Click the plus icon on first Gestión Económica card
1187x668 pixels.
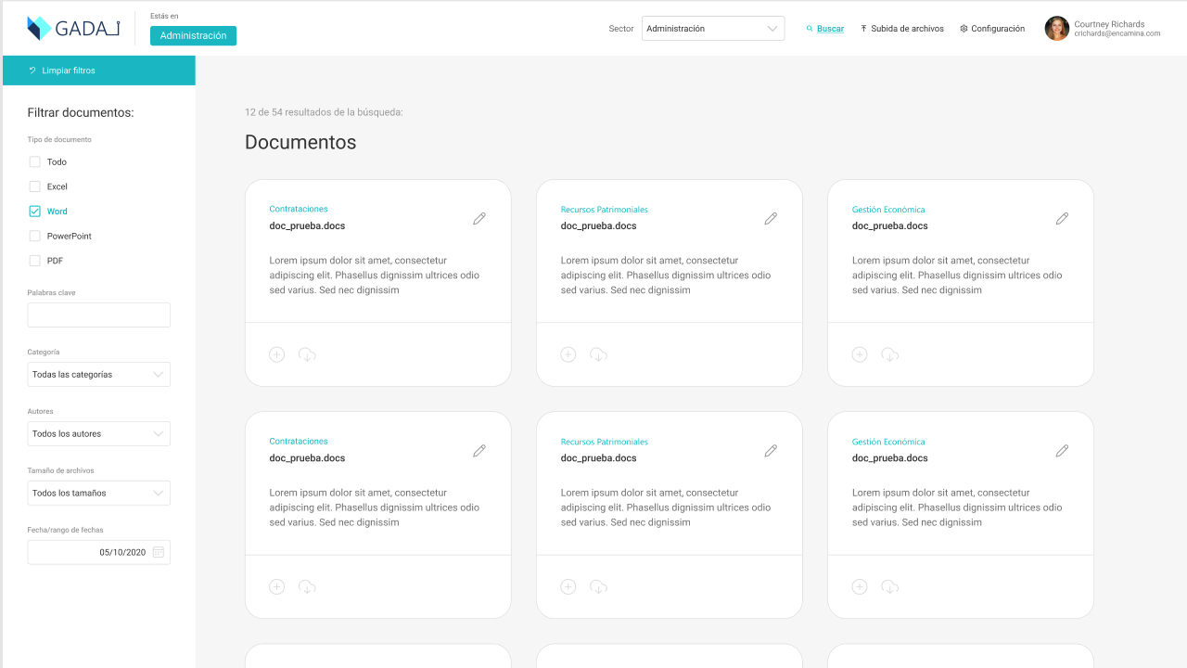pyautogui.click(x=860, y=354)
